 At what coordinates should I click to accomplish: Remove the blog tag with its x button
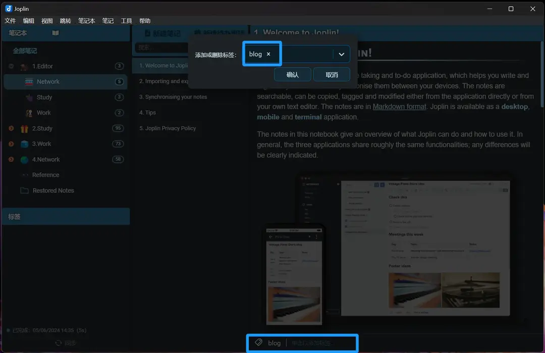268,54
